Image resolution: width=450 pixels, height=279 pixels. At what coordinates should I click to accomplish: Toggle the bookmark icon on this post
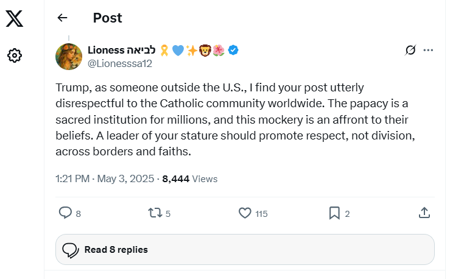(x=334, y=213)
